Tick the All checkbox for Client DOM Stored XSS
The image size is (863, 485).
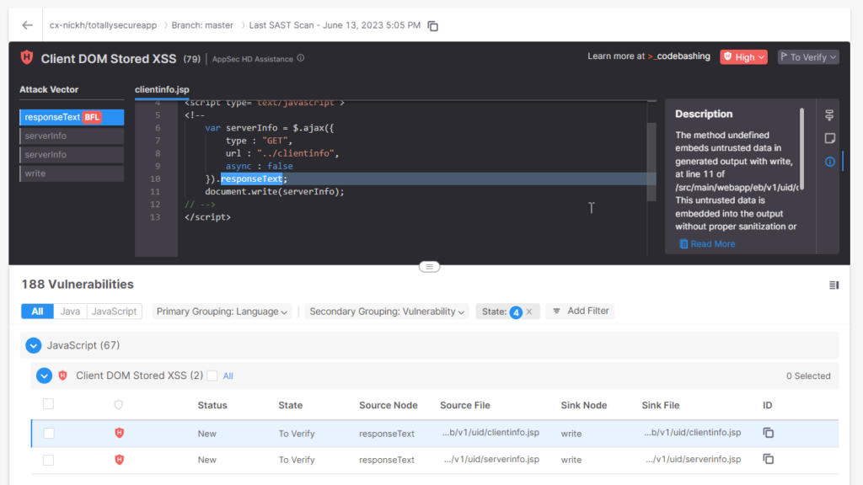(x=212, y=376)
